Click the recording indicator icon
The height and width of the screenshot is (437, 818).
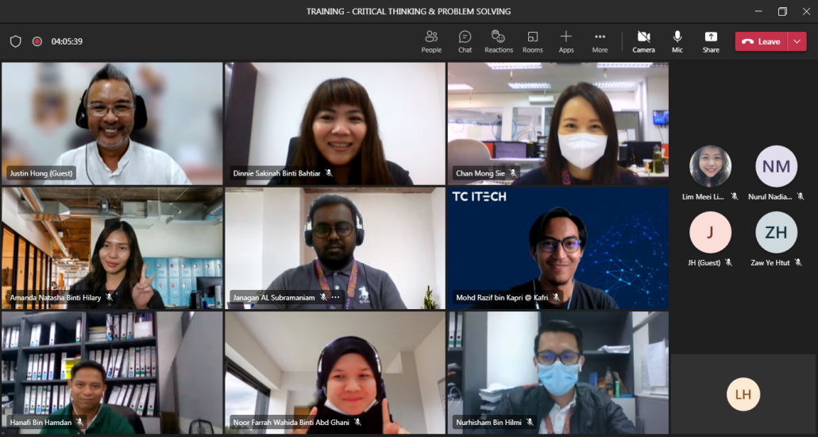37,41
